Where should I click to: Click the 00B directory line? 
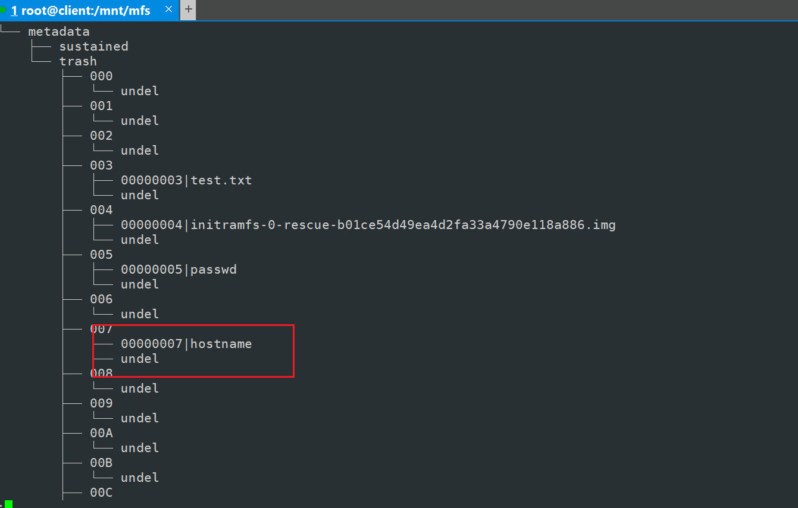101,463
